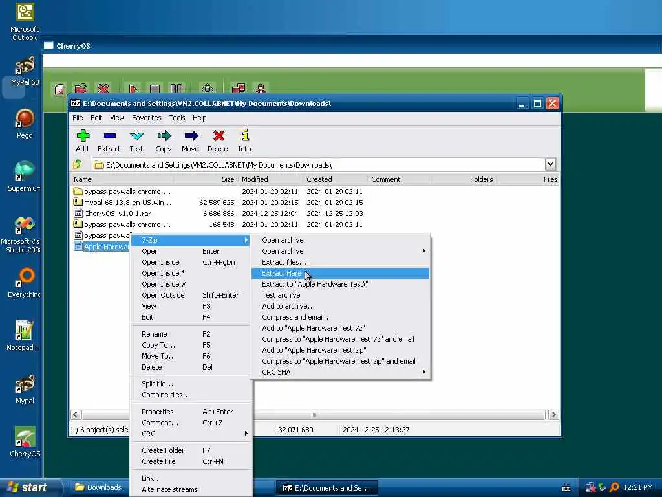Open Notepad++ desktop shortcut
Screen dimensions: 662x497
pyautogui.click(x=24, y=336)
